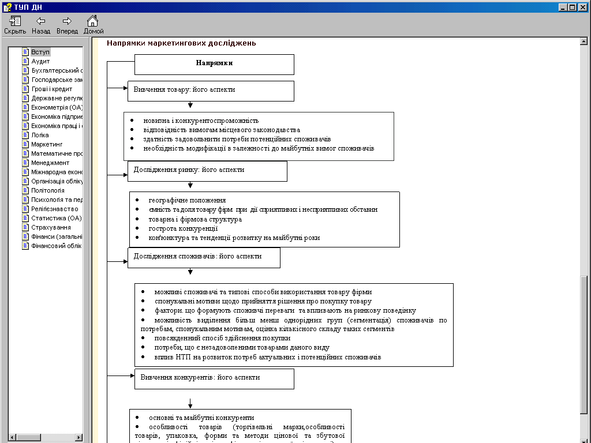This screenshot has width=591, height=443.
Task: Open the Гроші і кредит topic
Action: 51,89
